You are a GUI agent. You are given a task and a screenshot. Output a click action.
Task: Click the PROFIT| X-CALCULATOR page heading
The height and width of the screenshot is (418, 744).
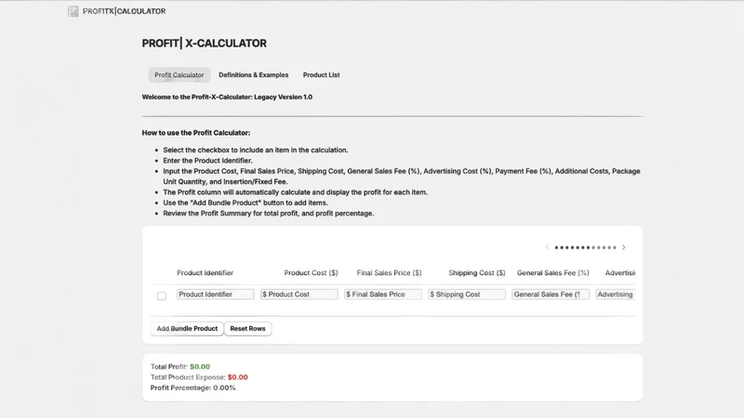point(204,43)
